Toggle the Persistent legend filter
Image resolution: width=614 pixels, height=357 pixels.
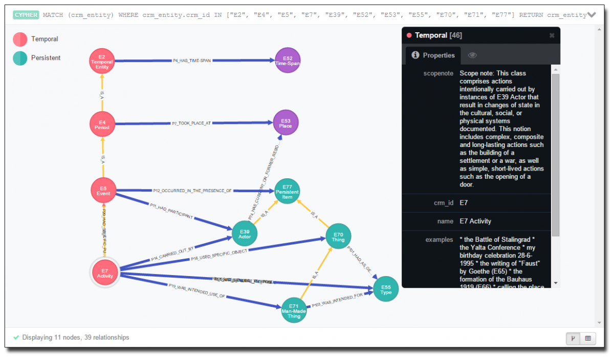[x=37, y=58]
